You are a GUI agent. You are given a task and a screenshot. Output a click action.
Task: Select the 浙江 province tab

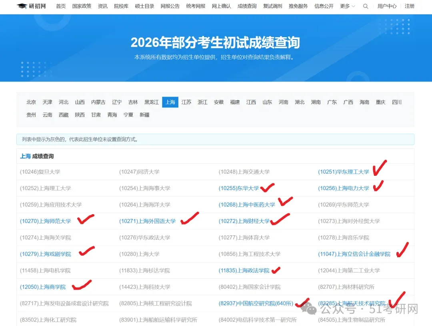(x=202, y=102)
